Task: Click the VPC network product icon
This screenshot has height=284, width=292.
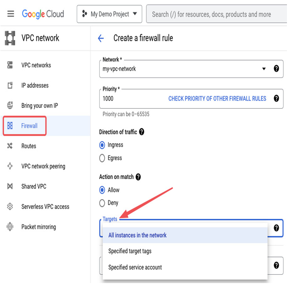Action: pos(10,38)
